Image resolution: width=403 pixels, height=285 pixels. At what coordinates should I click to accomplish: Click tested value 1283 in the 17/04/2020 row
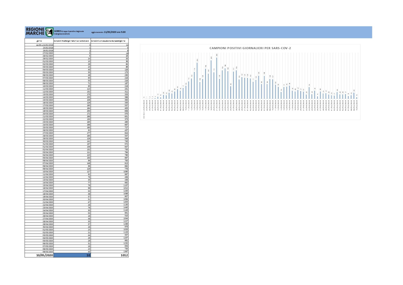click(x=110, y=191)
